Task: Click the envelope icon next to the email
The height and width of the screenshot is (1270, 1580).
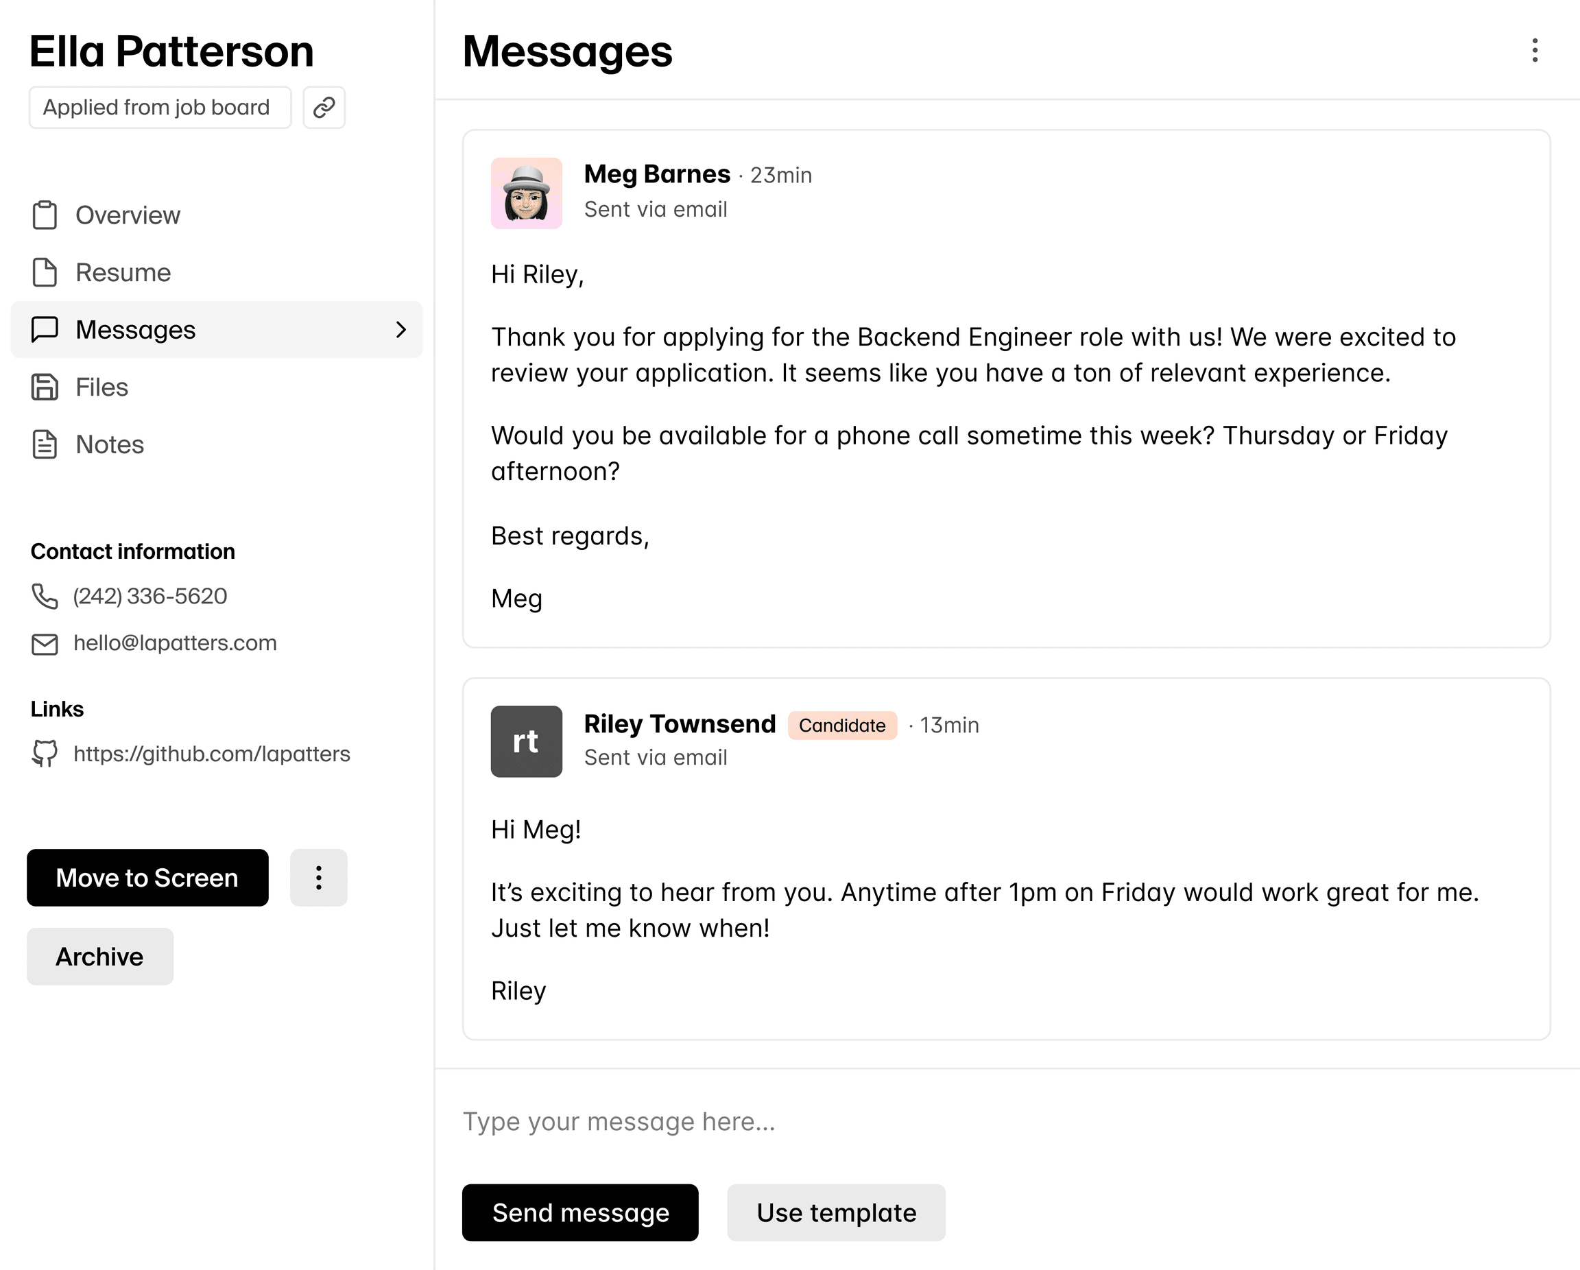Action: (x=45, y=643)
